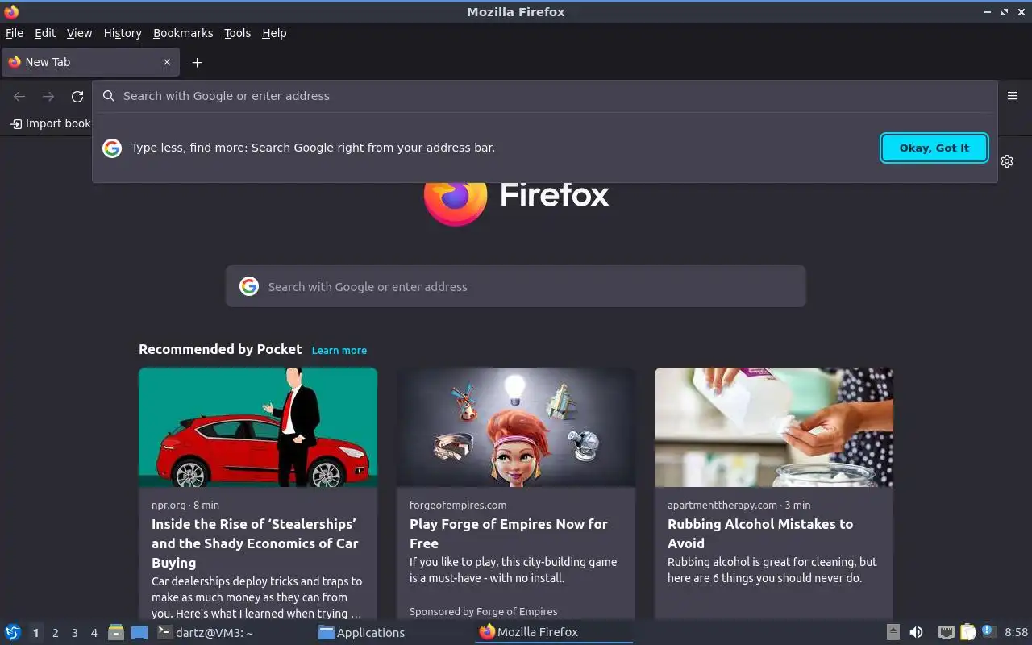Open 'Rubbing Alcohol Mistakes to Avoid' headline
Image resolution: width=1032 pixels, height=645 pixels.
(760, 534)
